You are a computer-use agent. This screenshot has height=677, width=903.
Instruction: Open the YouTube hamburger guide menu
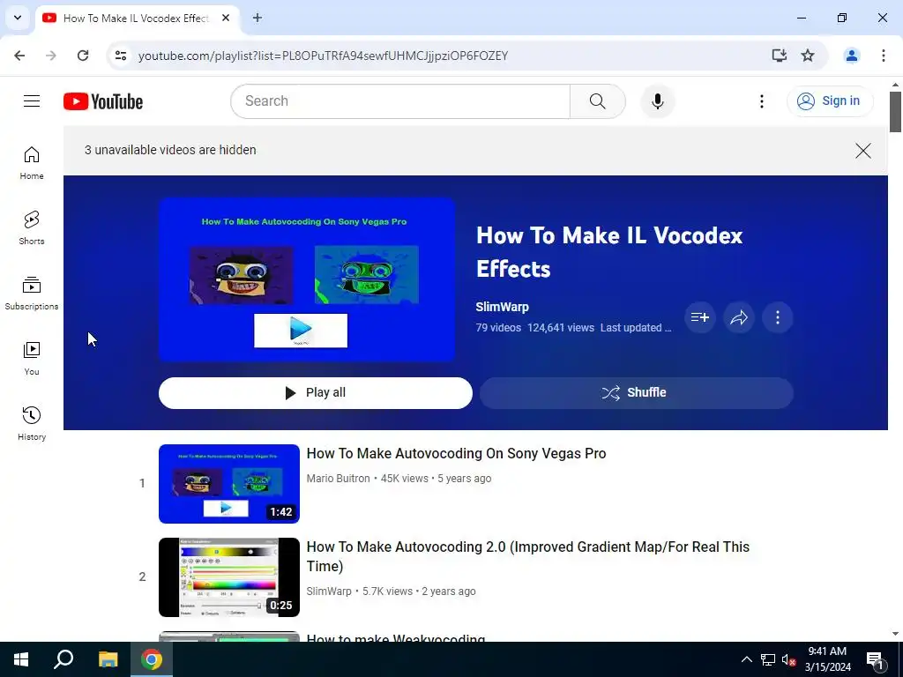click(x=32, y=101)
